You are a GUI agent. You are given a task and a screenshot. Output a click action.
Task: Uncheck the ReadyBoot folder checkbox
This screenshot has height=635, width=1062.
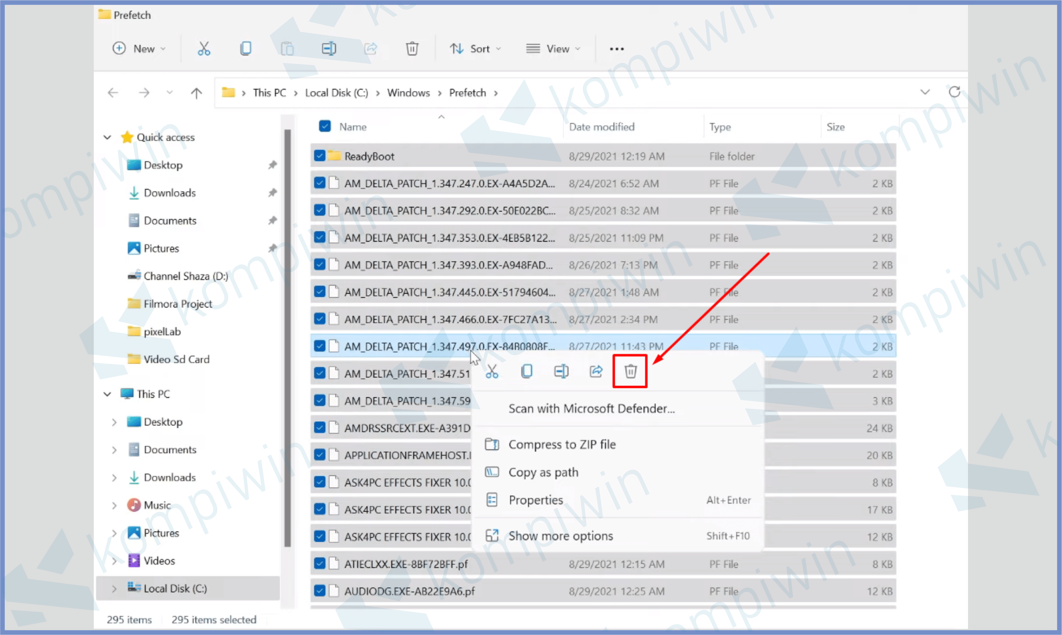click(x=319, y=156)
